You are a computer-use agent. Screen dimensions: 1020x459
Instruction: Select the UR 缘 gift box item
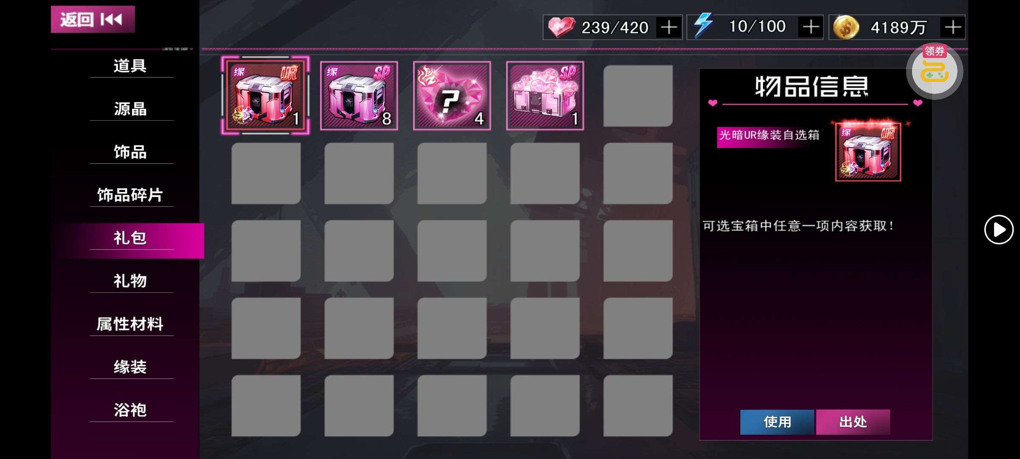point(266,96)
